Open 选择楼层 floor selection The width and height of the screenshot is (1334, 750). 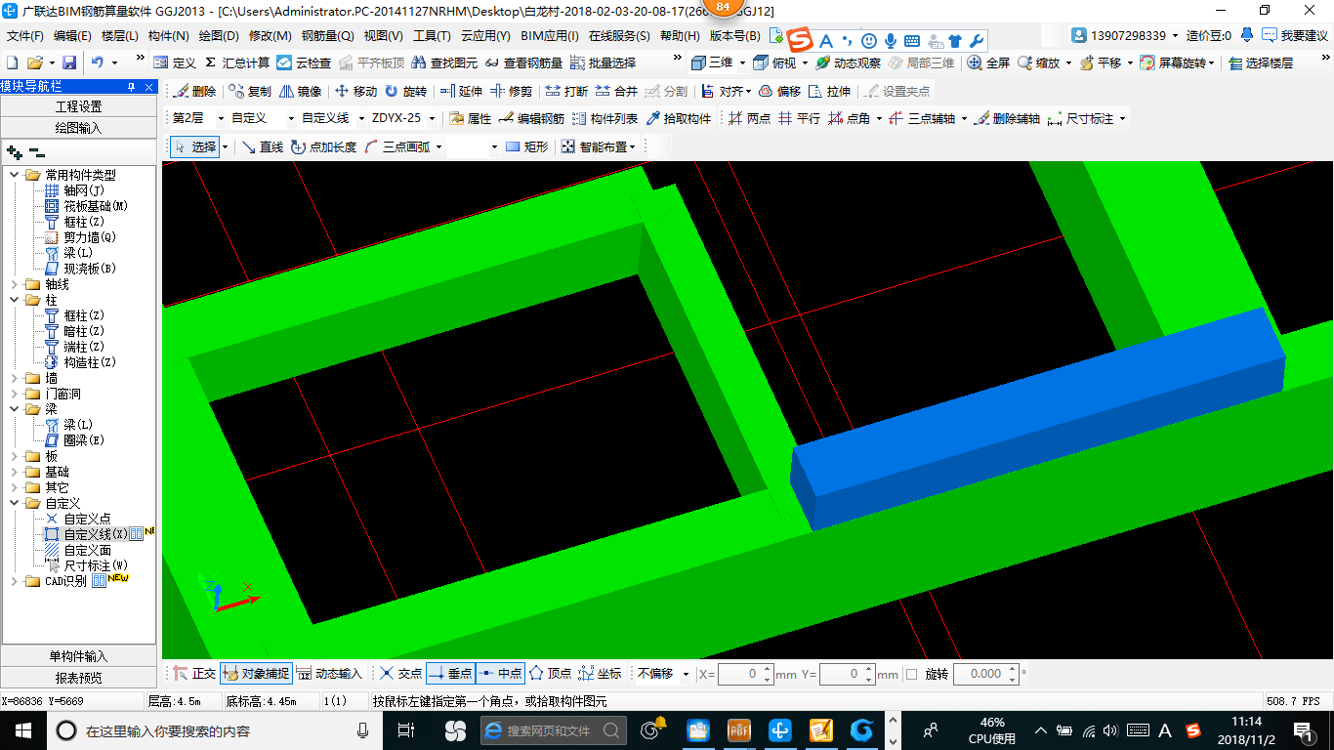point(1261,62)
